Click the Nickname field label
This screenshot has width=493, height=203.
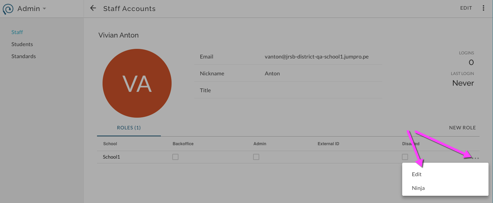(x=212, y=74)
